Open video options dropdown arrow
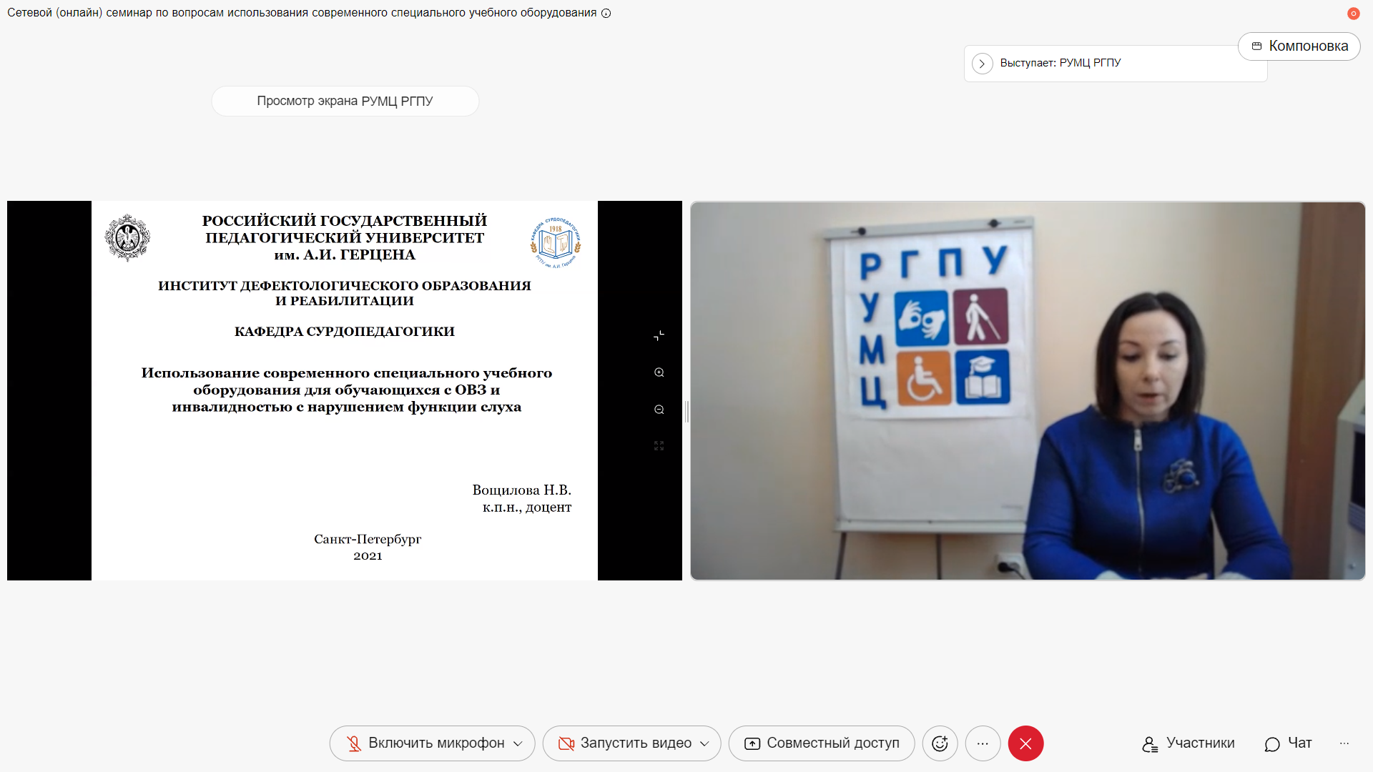The image size is (1373, 772). tap(704, 744)
